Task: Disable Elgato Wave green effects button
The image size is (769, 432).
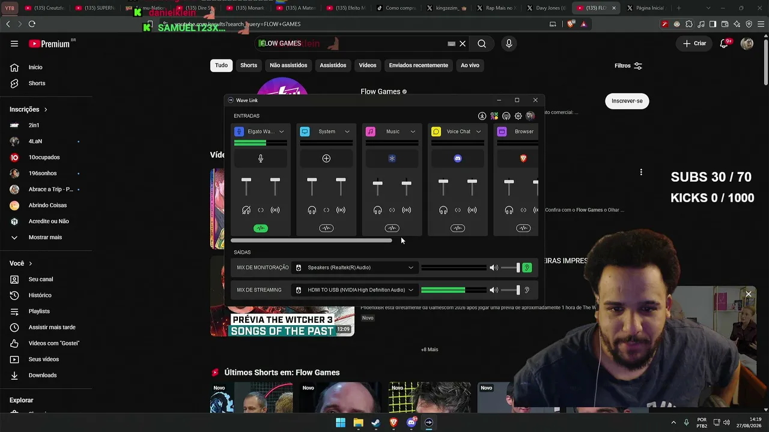Action: pos(261,228)
